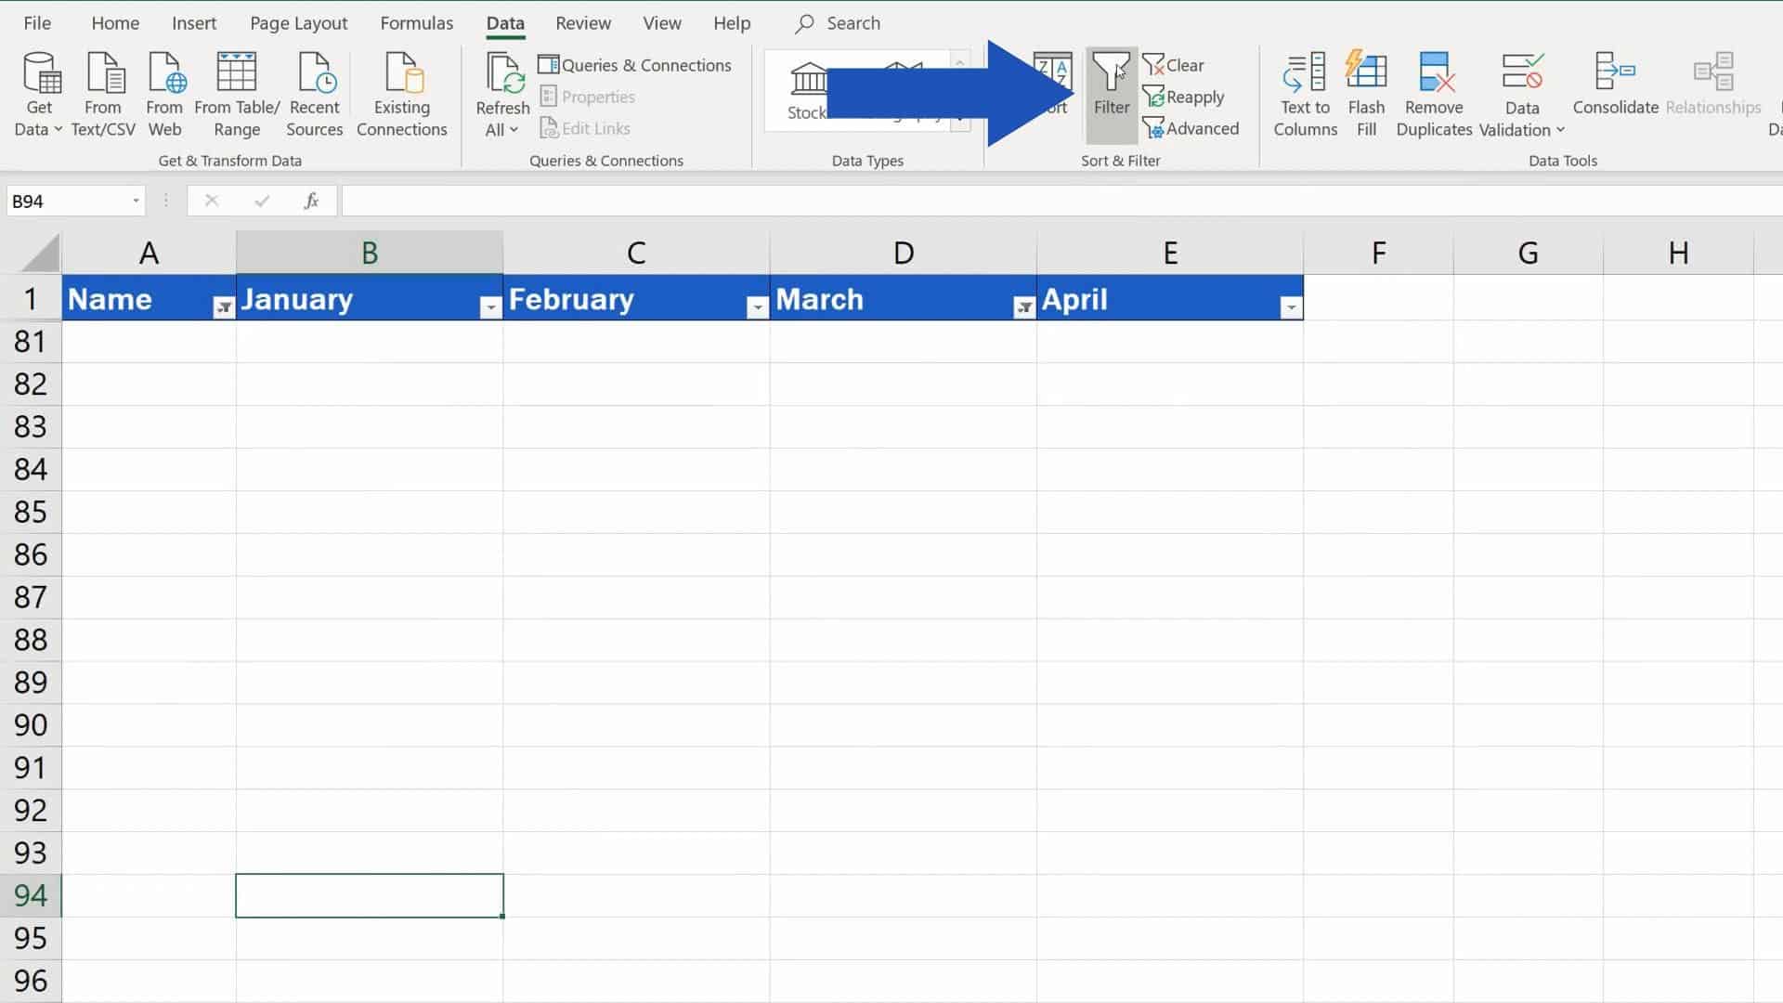Image resolution: width=1783 pixels, height=1003 pixels.
Task: Open the Review ribbon tab
Action: pos(582,22)
